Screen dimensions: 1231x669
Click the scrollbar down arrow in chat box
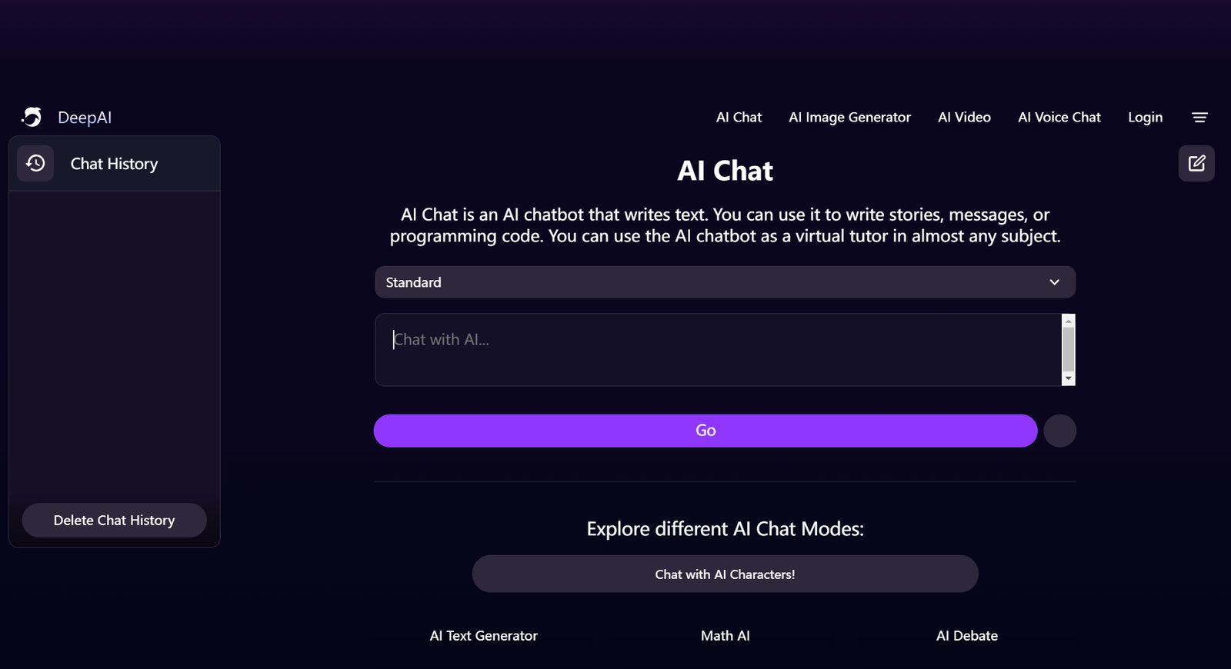click(1069, 378)
